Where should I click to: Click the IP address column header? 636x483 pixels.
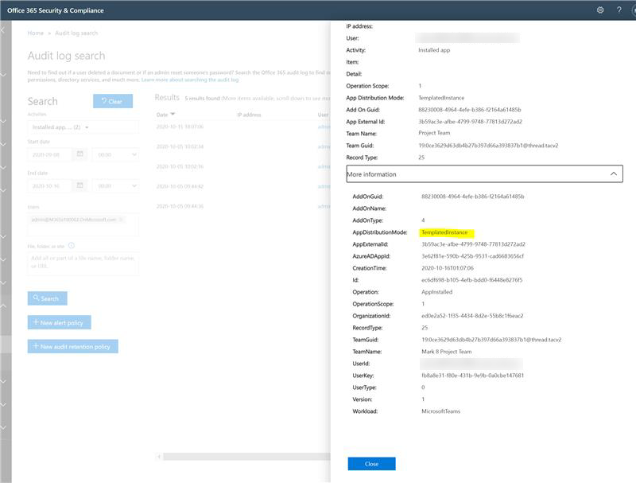pos(249,115)
